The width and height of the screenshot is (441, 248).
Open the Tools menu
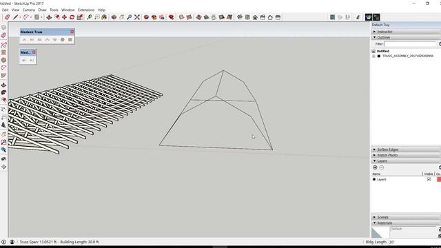pos(54,10)
